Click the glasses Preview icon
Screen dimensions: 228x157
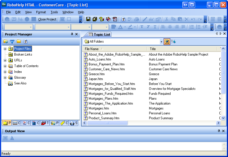[x=151, y=19]
